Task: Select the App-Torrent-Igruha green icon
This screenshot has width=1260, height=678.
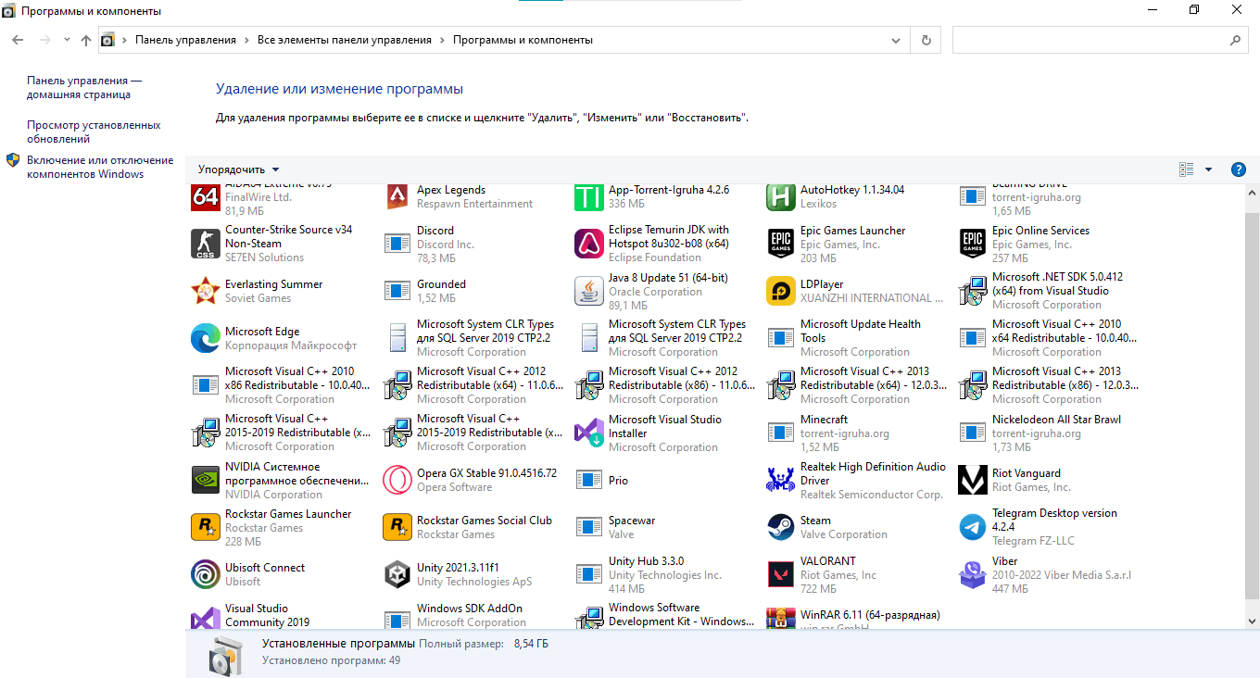Action: point(589,196)
